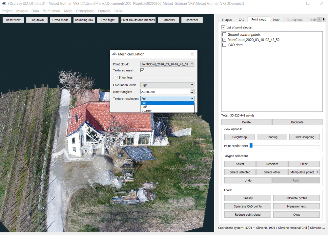
Task: Open the Orthophoto menu in the menu bar
Action: tap(85, 11)
